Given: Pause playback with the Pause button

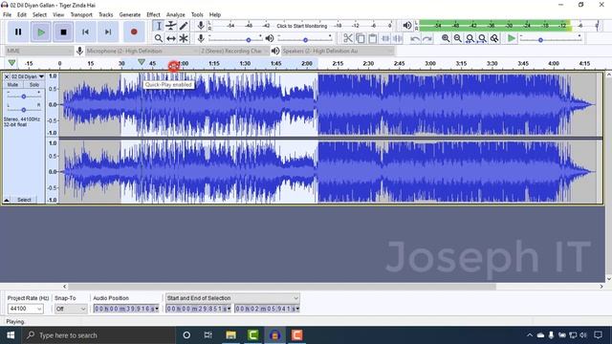Looking at the screenshot, I should (18, 32).
